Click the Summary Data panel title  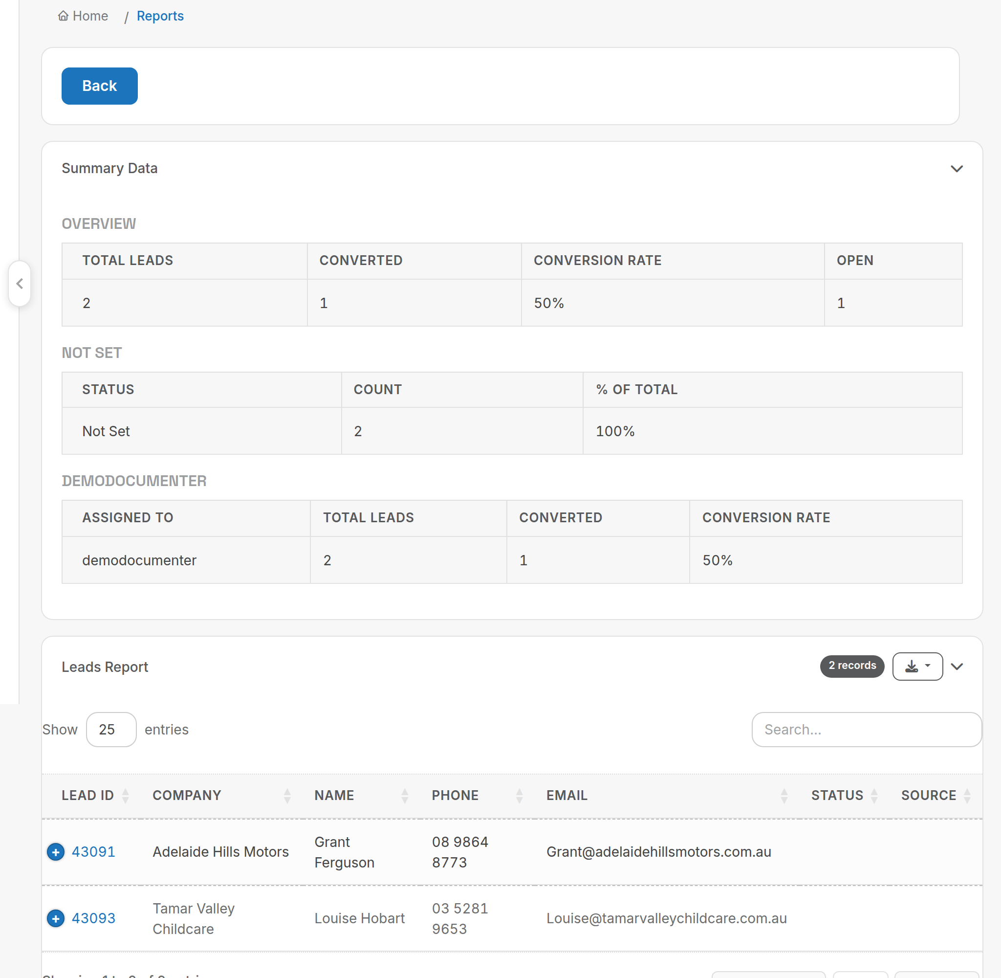coord(109,168)
